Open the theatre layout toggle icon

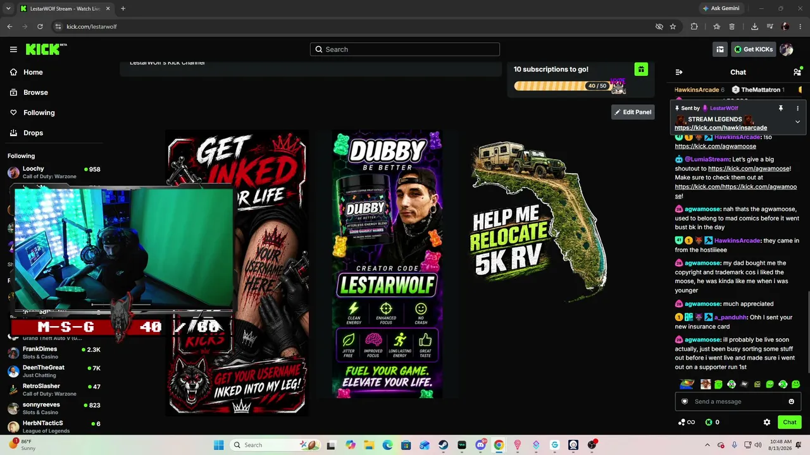[720, 49]
